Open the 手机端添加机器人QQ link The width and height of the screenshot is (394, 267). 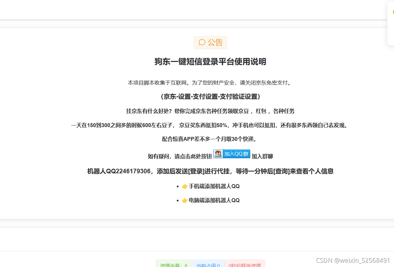[x=214, y=186]
